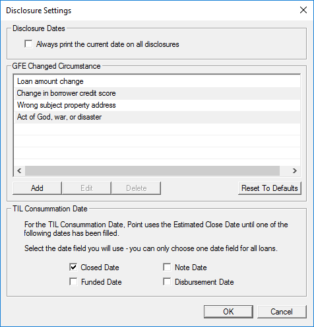Screen dimensions: 314x327
Task: Check the Funded Date option
Action: 73,281
